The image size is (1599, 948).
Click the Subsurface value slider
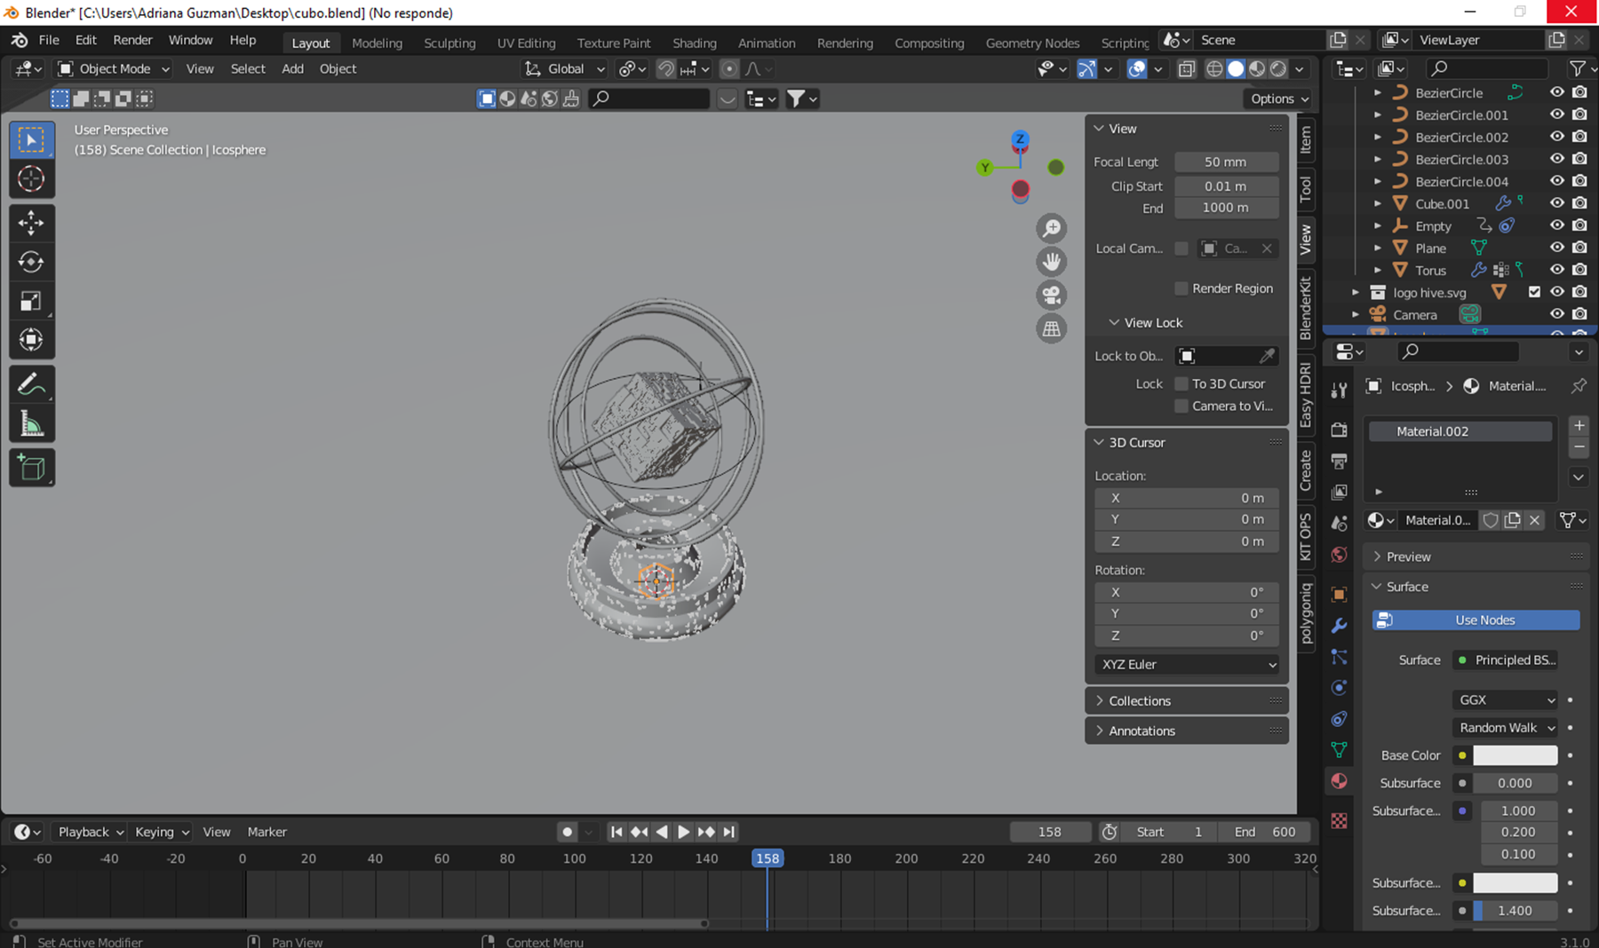1515,783
